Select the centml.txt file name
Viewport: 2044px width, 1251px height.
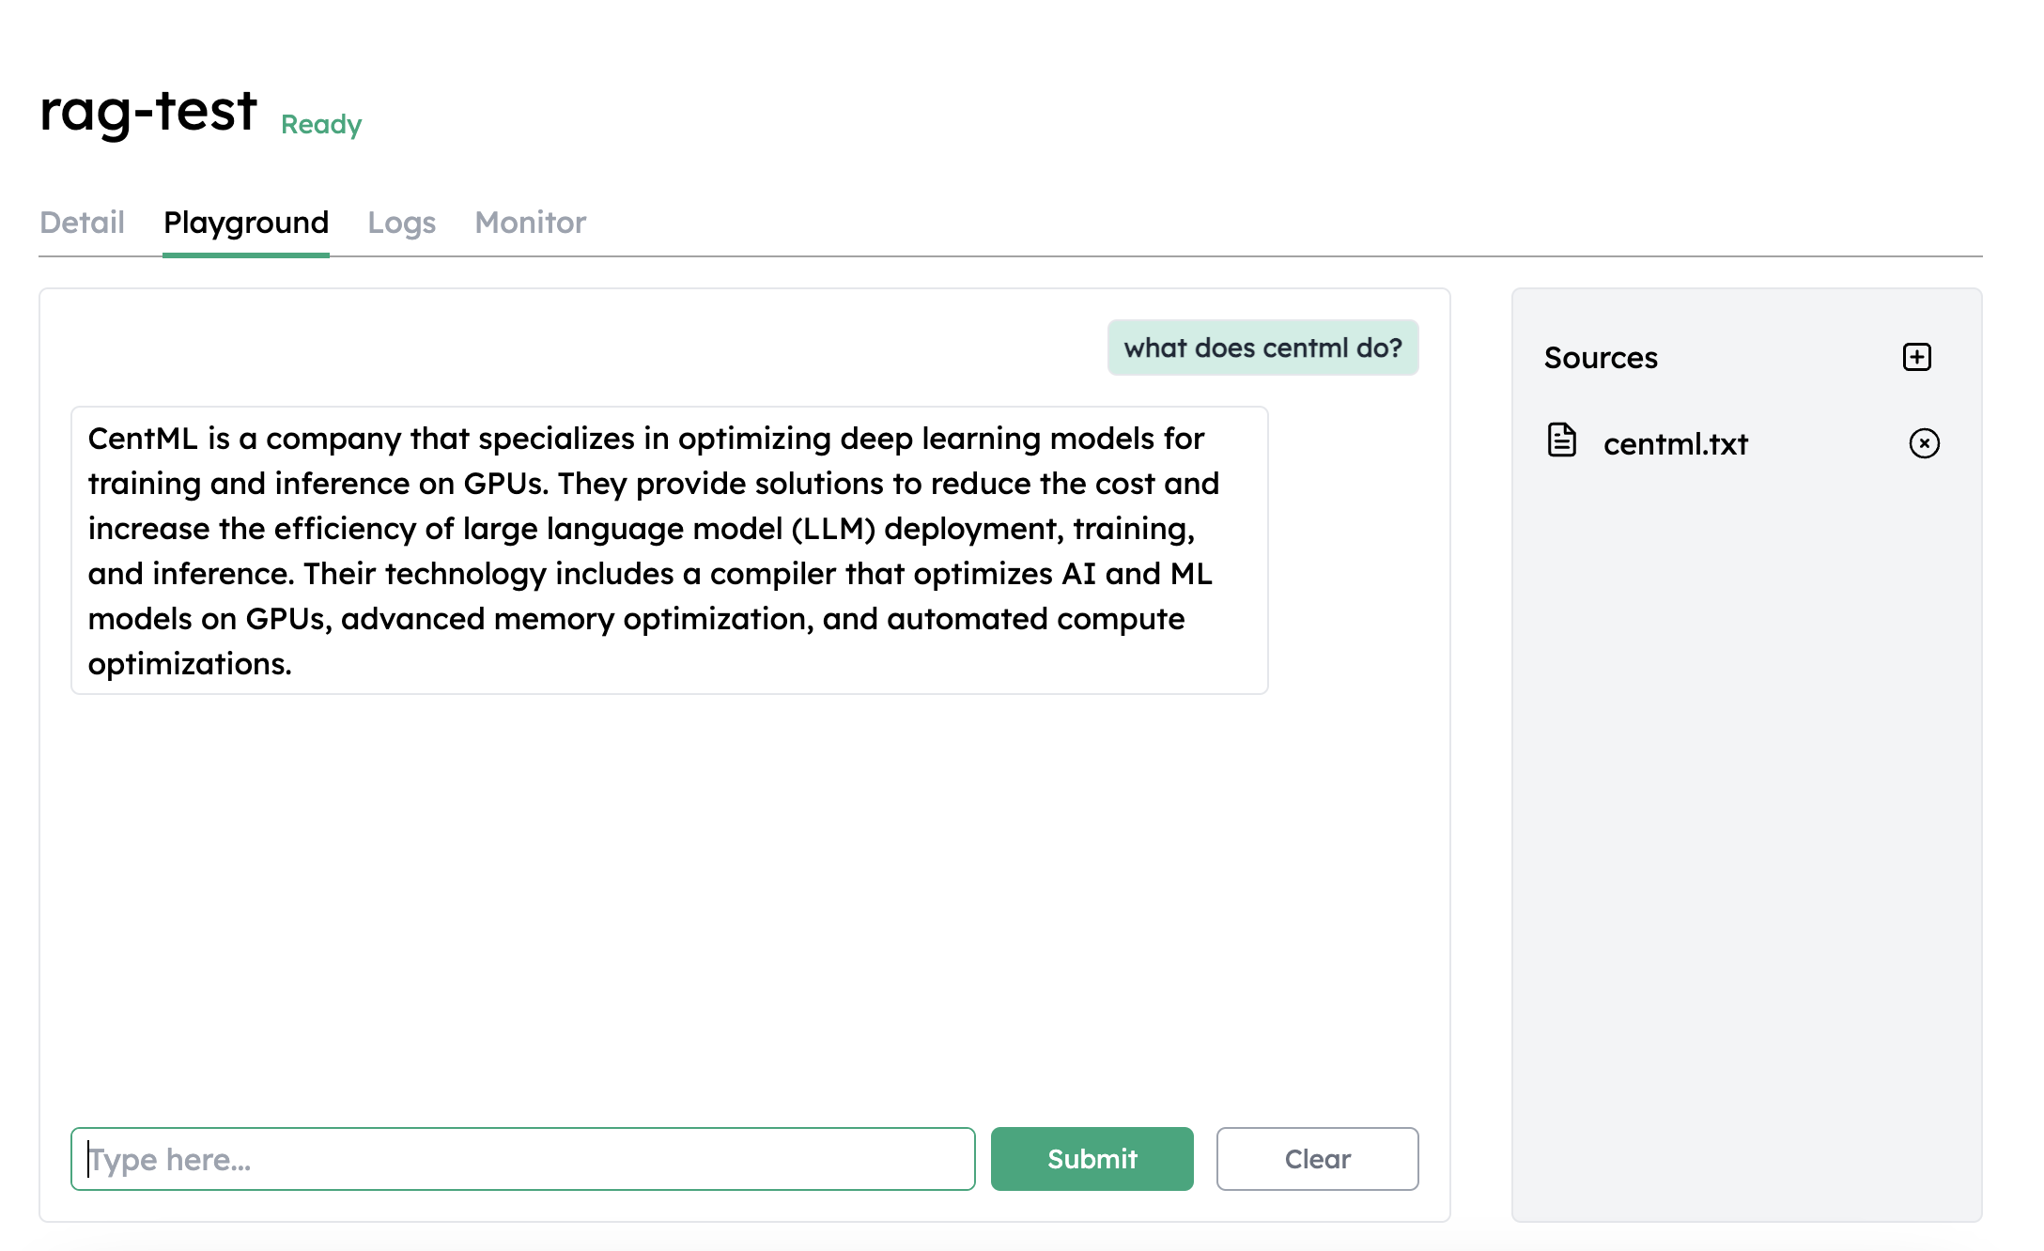point(1675,443)
